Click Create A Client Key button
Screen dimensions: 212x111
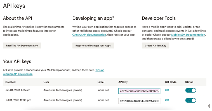point(156,45)
